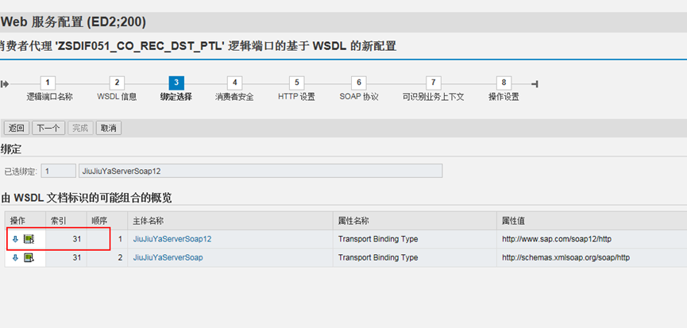Go to step 1 逻辑端口名称
687x328 pixels.
click(x=48, y=83)
